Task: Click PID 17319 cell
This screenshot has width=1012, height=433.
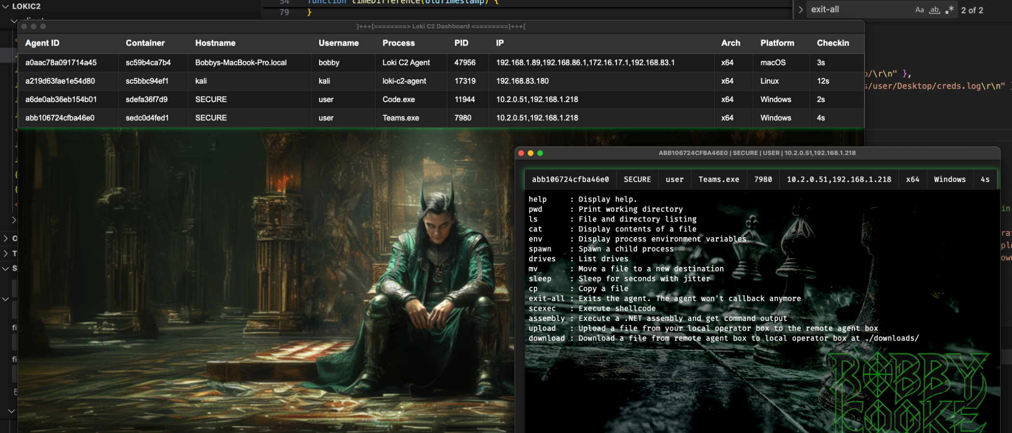Action: tap(465, 81)
